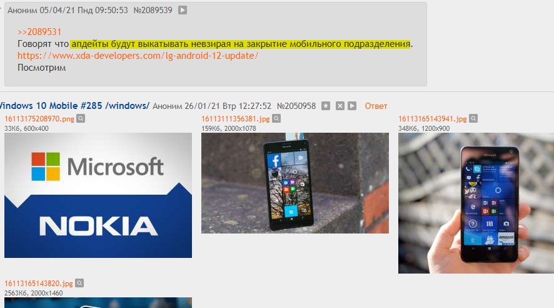Expand the Microsoft Nokia logo thumbnail
The width and height of the screenshot is (554, 308).
click(98, 195)
